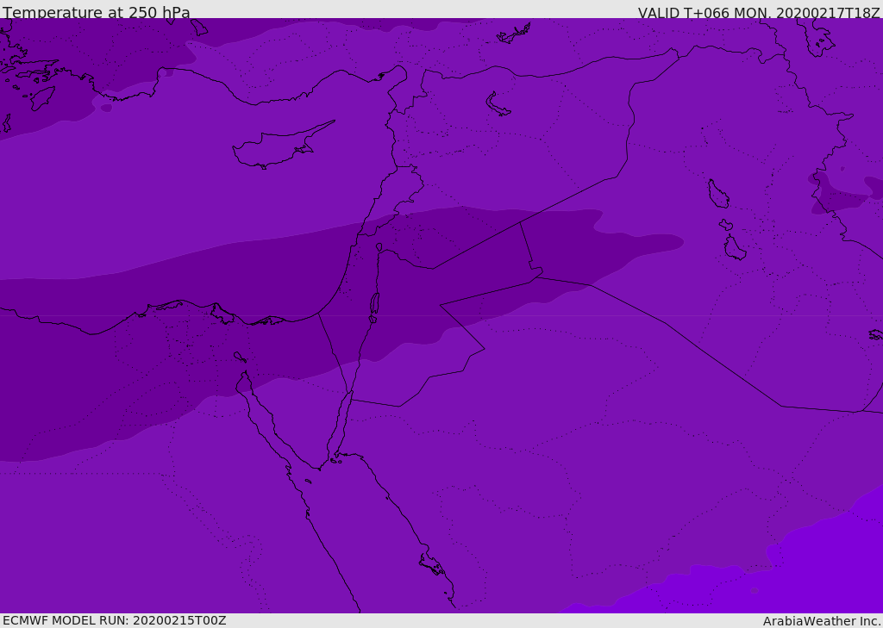Image resolution: width=883 pixels, height=628 pixels.
Task: Click the small island off the Red Sea coast
Action: point(432,566)
